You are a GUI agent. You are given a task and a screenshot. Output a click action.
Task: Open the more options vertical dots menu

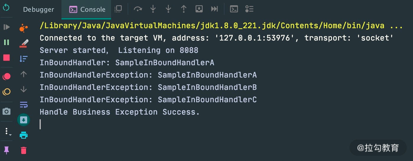tap(7, 131)
